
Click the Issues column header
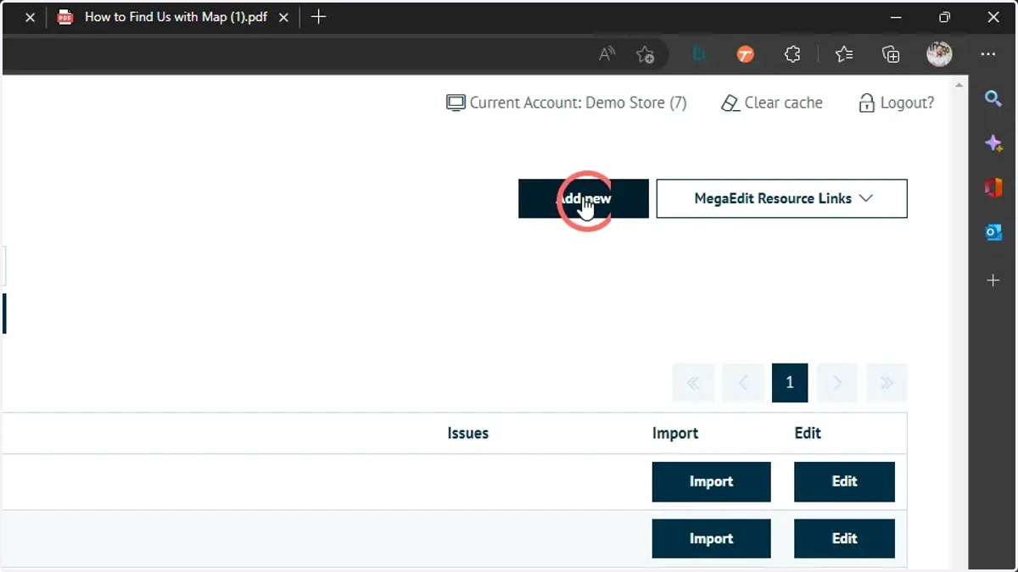pyautogui.click(x=468, y=433)
